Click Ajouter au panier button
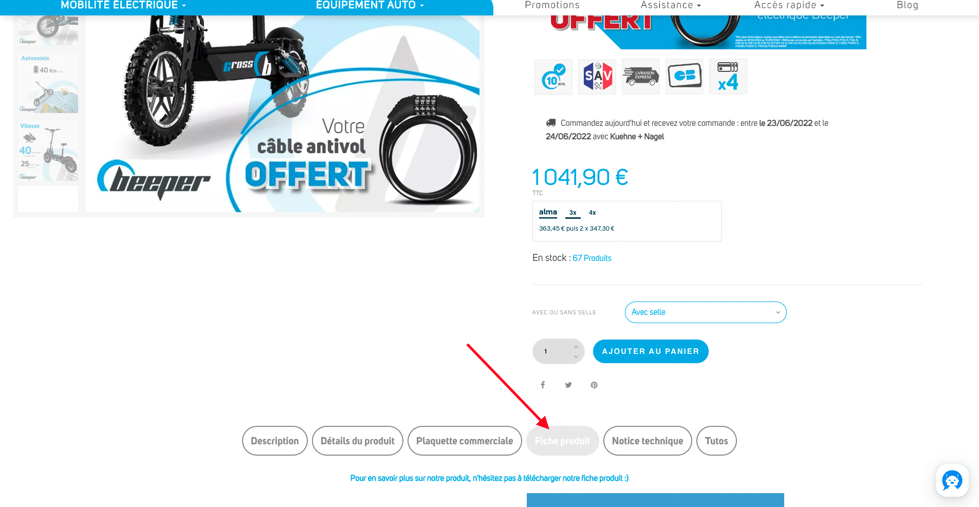979x507 pixels. [x=651, y=351]
